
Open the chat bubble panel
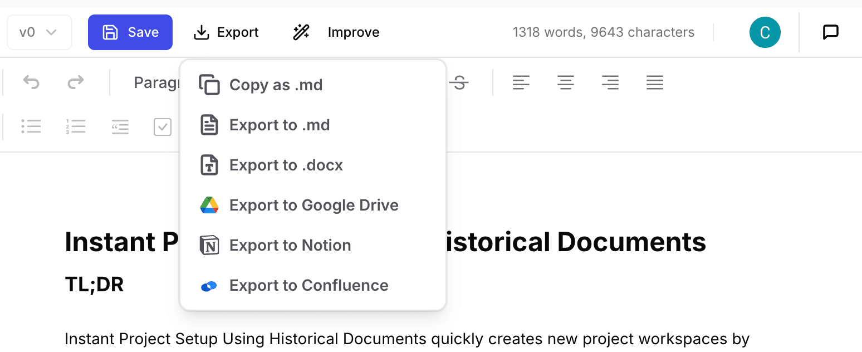tap(831, 32)
